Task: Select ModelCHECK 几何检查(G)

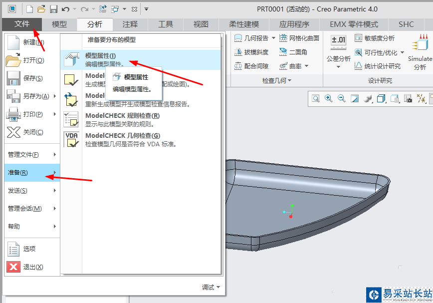Action: click(x=141, y=139)
